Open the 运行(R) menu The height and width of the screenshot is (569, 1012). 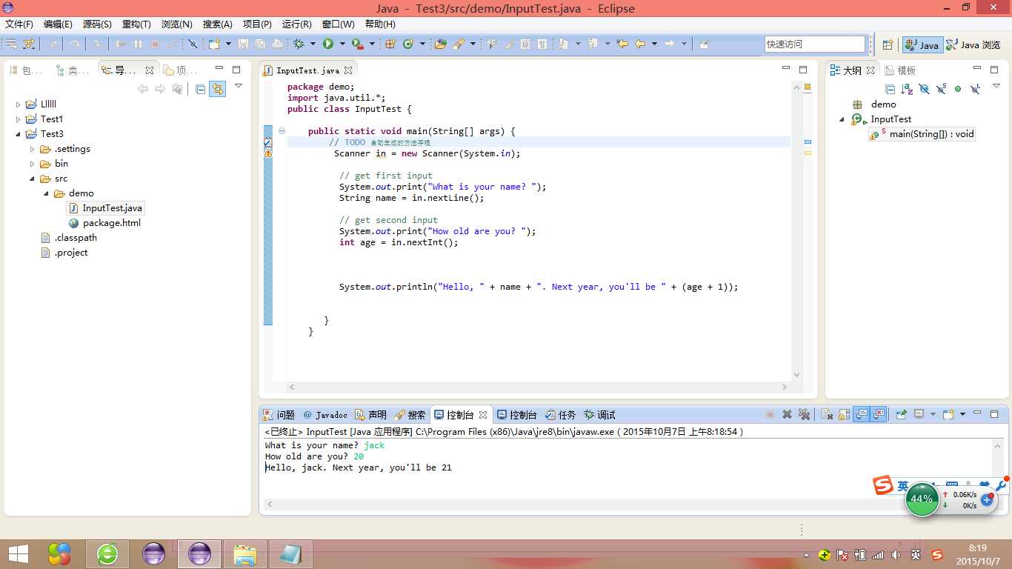coord(297,24)
